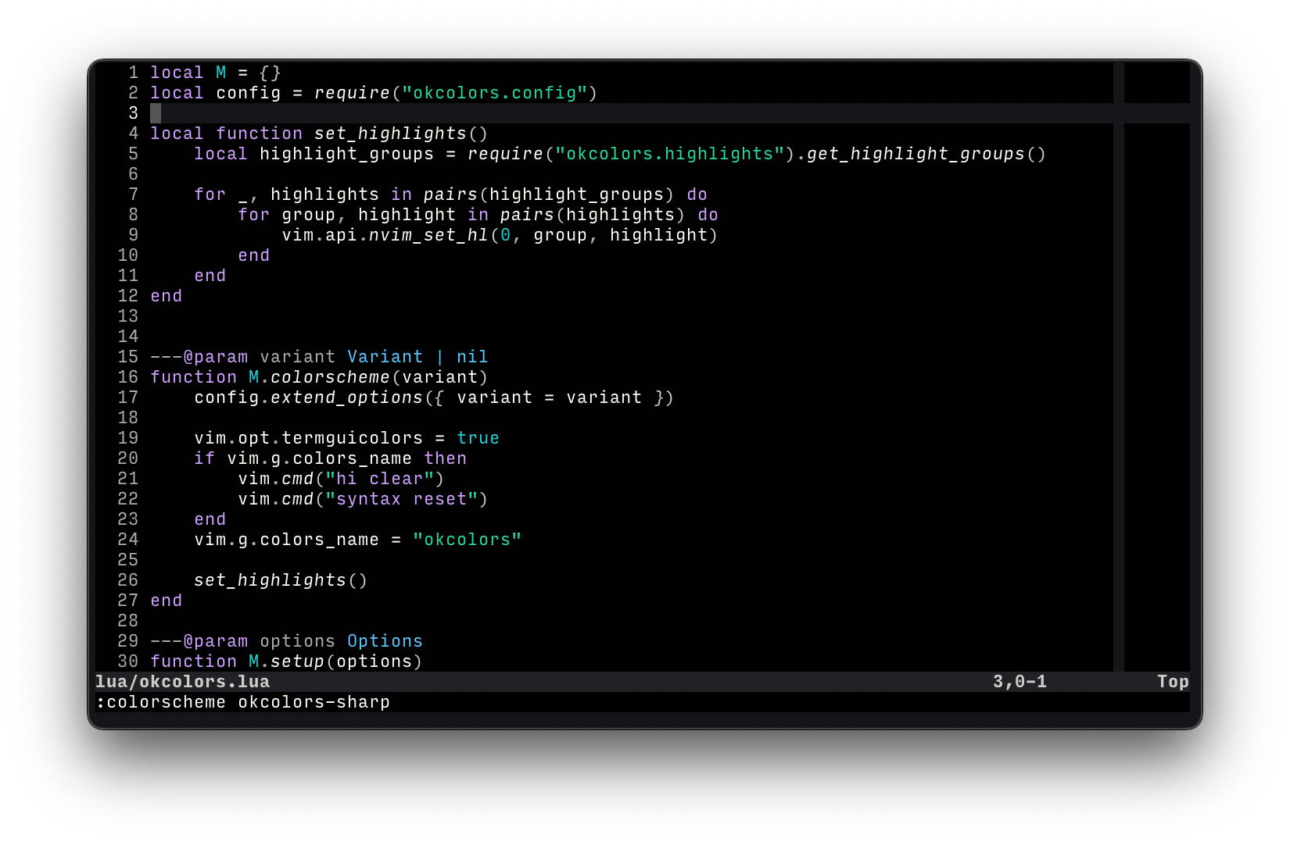Click '---@param variant' comment on line 15
1290x845 pixels.
pos(243,357)
